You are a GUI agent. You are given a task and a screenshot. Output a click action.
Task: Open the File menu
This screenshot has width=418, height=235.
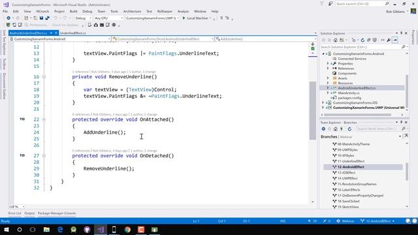(5, 12)
